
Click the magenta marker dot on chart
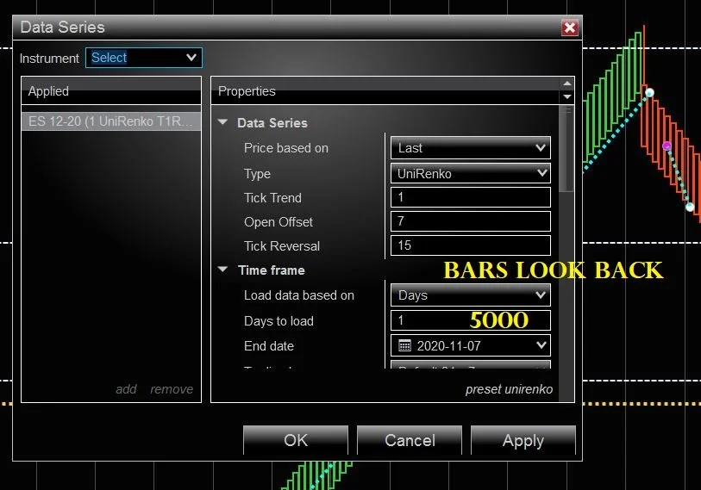pos(667,146)
